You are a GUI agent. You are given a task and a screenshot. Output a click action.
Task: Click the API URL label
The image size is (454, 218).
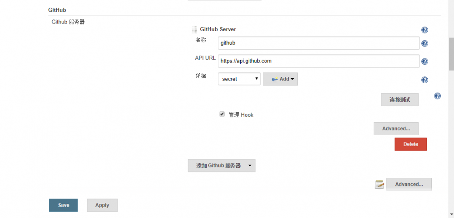click(205, 58)
